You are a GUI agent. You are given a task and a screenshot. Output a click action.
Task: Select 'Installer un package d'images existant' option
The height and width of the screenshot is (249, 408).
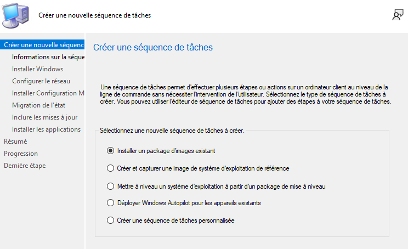[111, 150]
